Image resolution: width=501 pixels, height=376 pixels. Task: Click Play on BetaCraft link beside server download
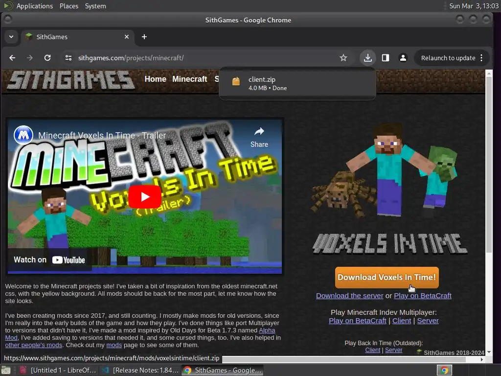(x=423, y=296)
